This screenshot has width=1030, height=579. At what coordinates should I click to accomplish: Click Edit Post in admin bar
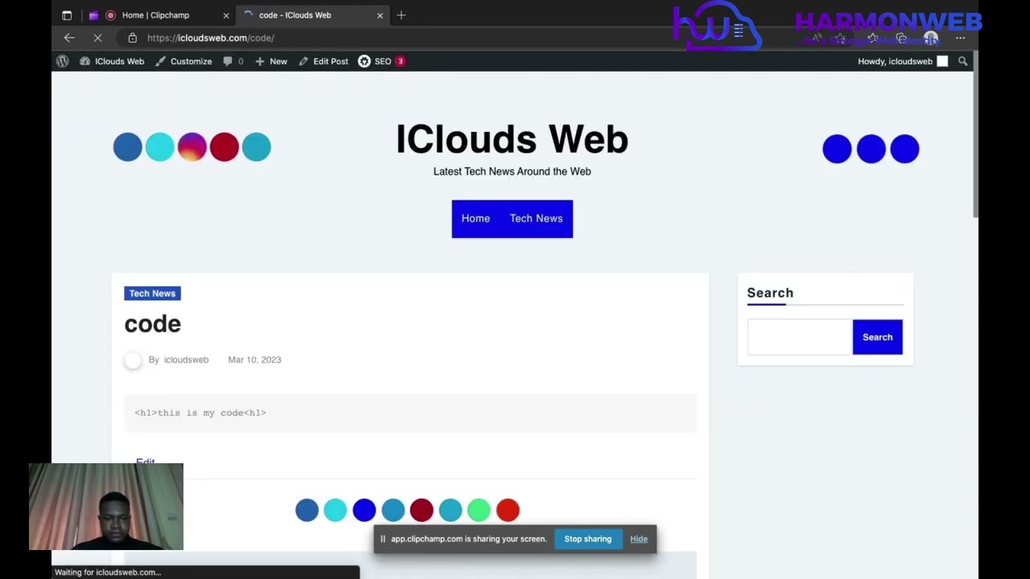pos(323,61)
